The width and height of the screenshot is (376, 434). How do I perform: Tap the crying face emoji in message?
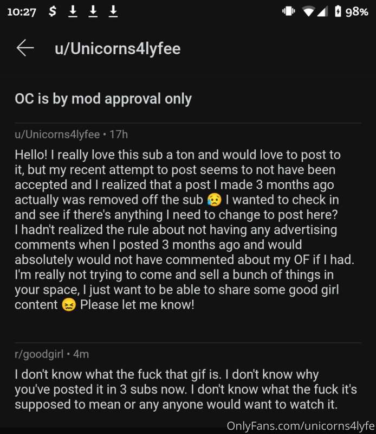[x=215, y=200]
